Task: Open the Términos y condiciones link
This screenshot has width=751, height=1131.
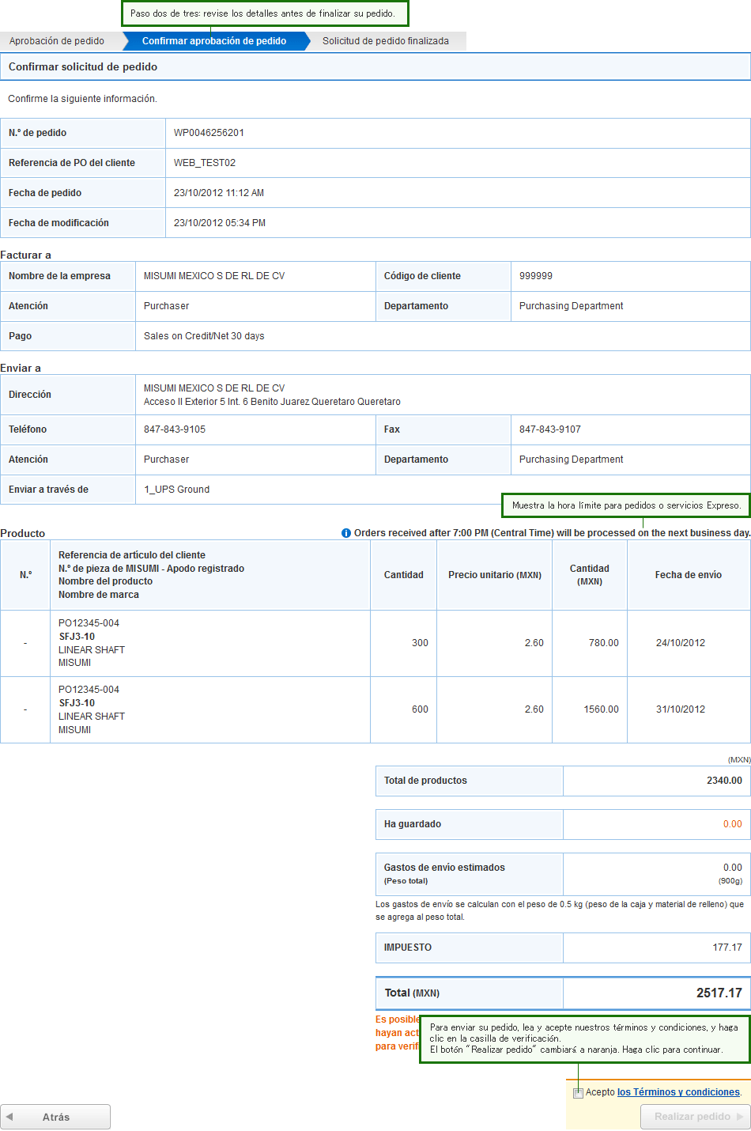Action: pos(678,1092)
